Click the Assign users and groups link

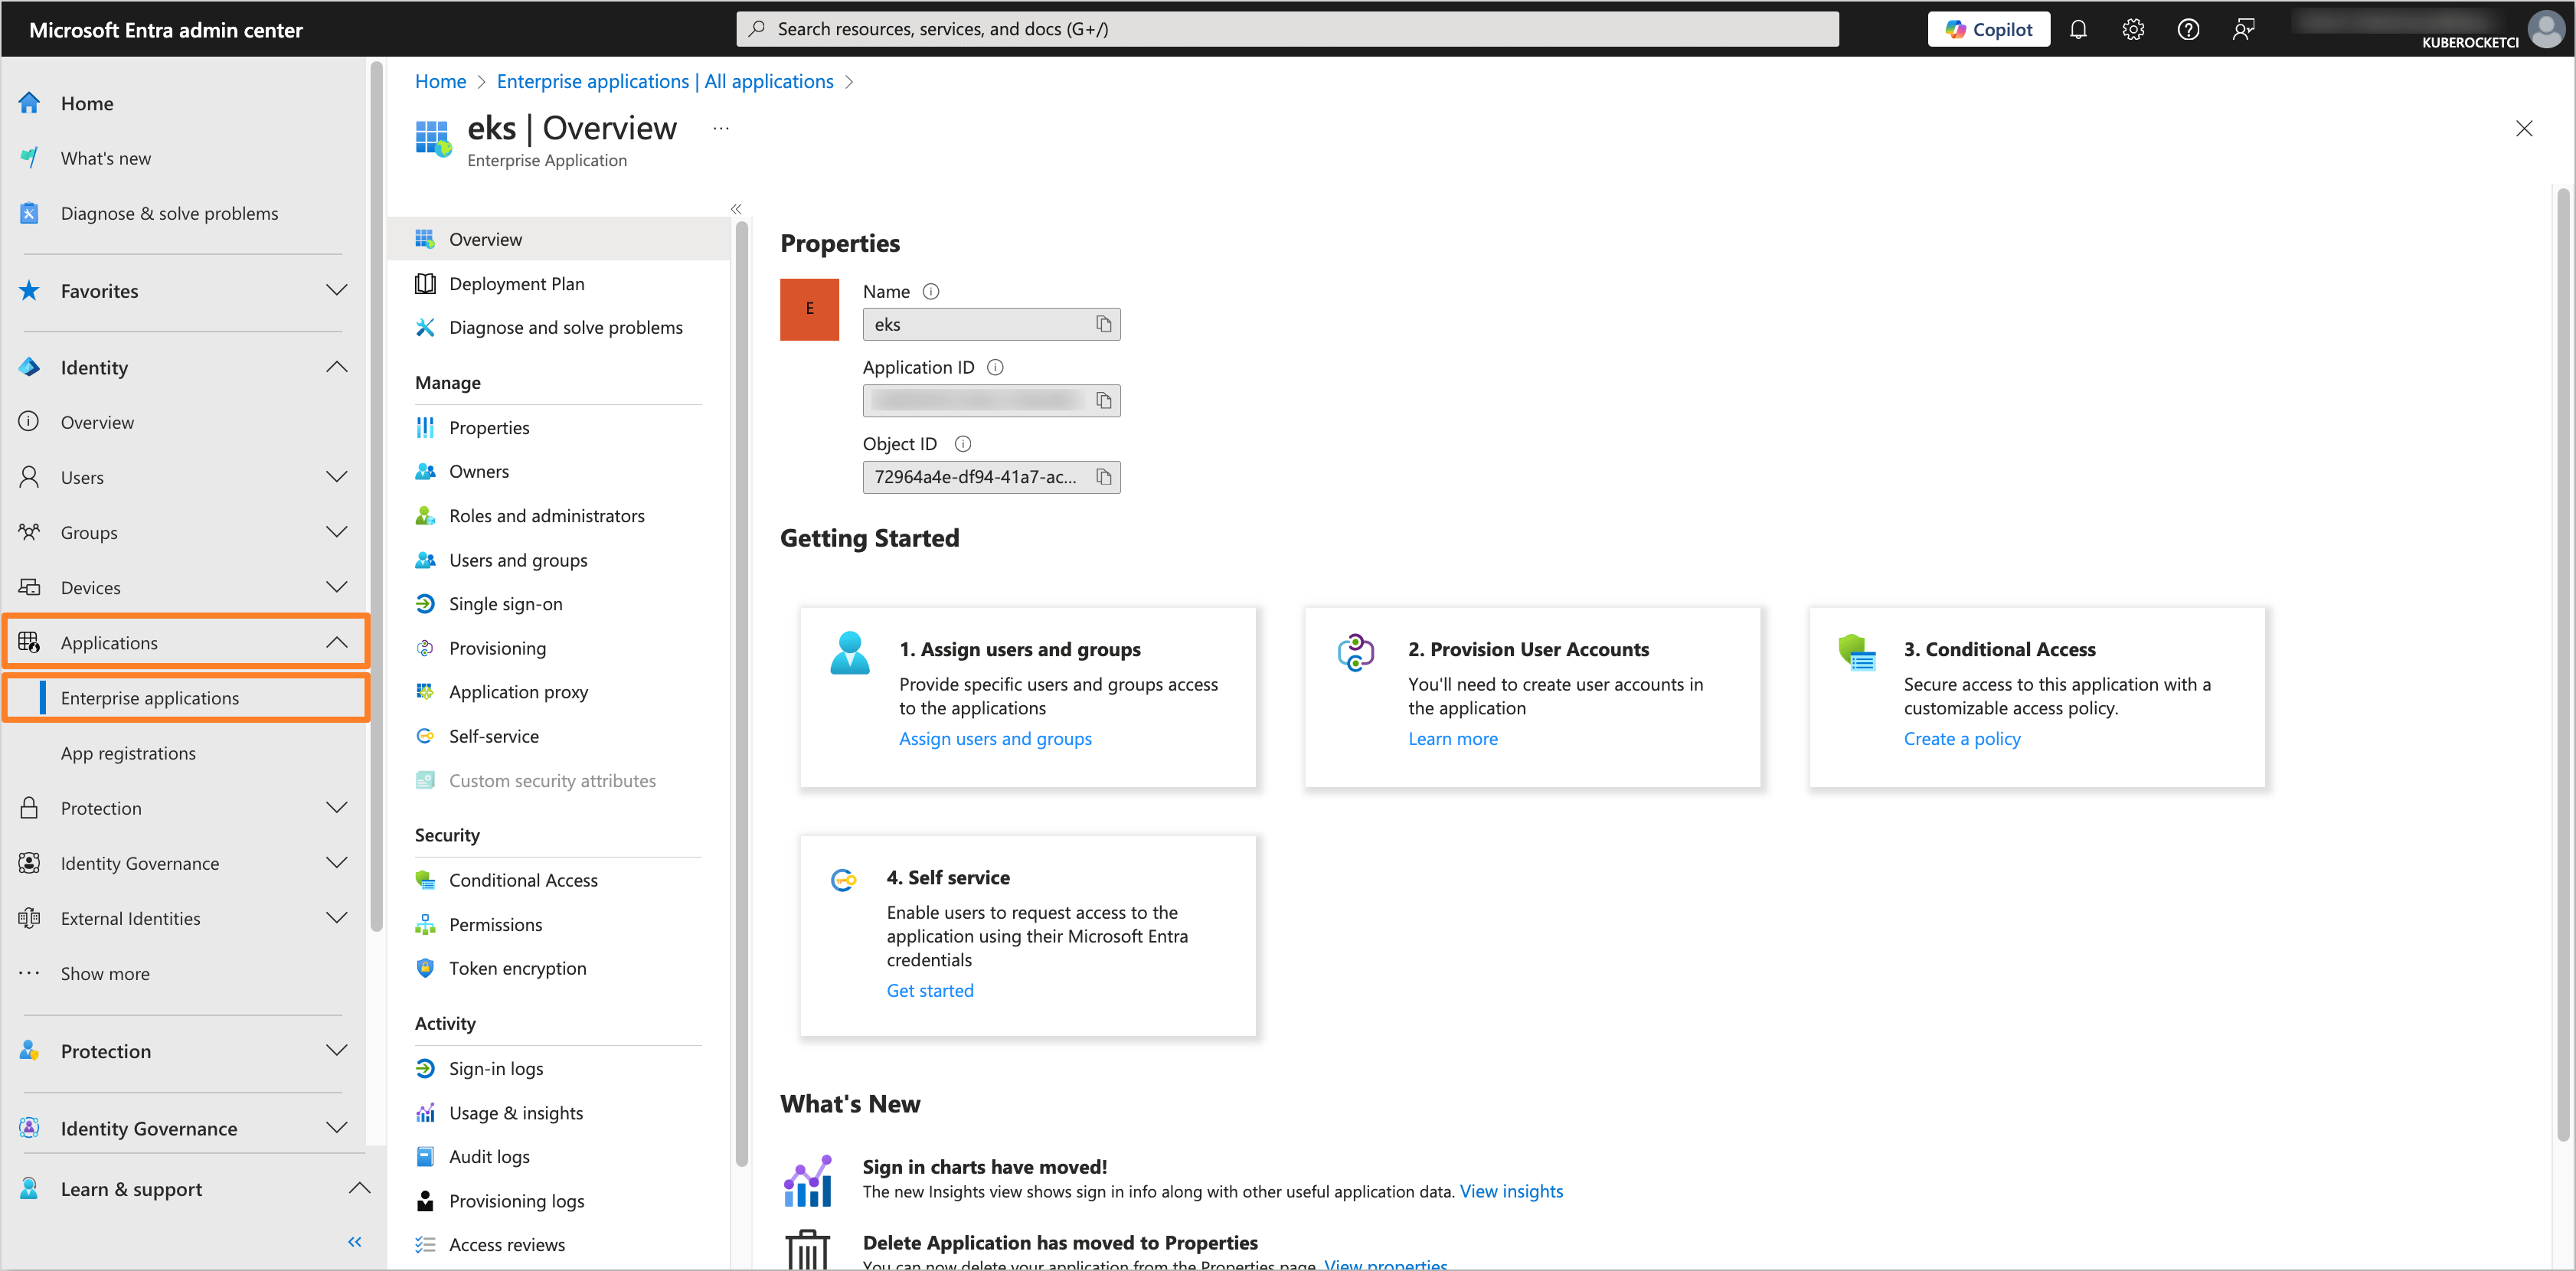(995, 738)
